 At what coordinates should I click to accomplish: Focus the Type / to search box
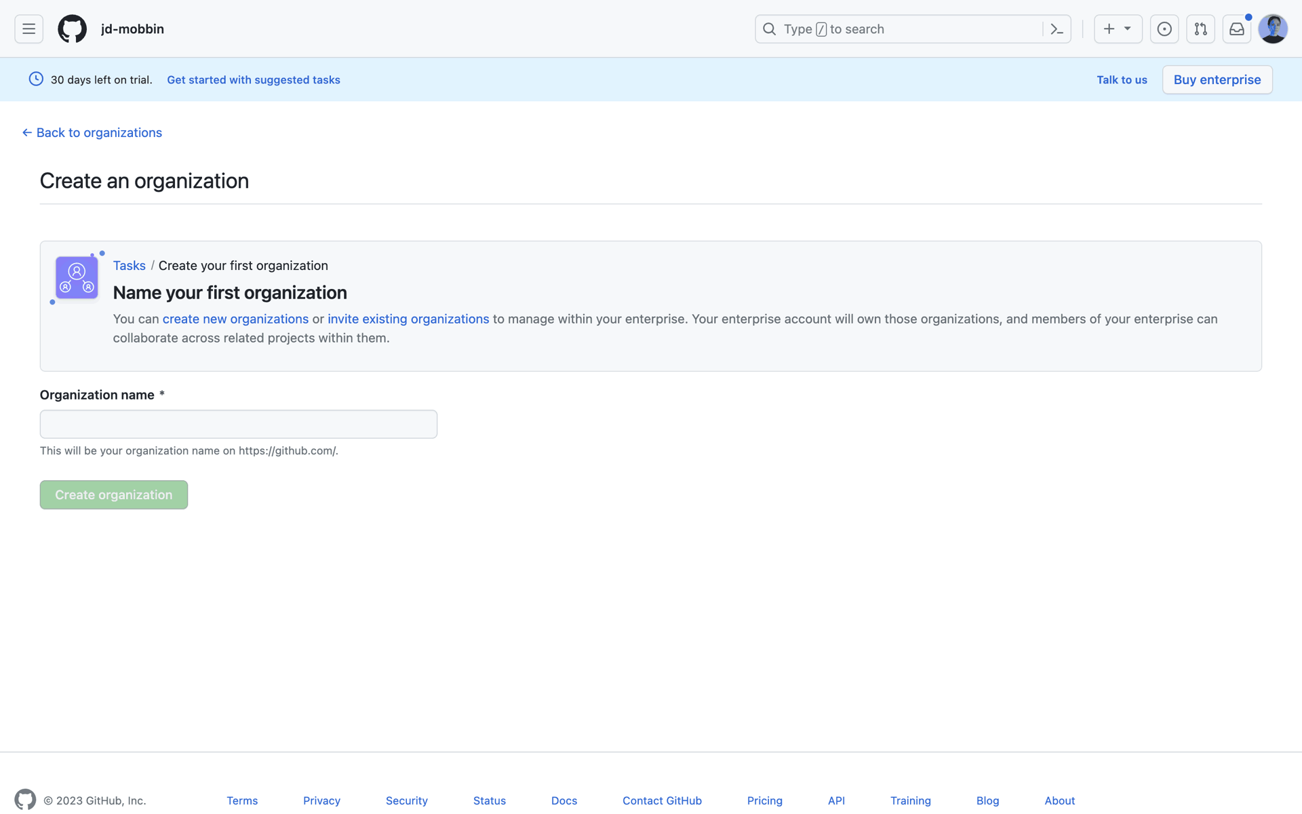tap(913, 28)
